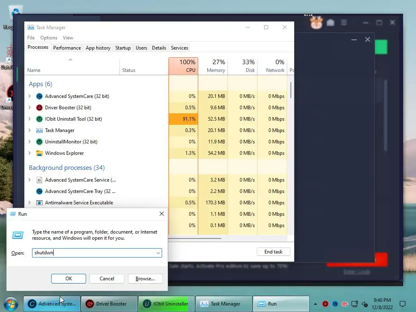This screenshot has height=312, width=416.
Task: Click the Task Manager horizontal scrollbar
Action: [195, 238]
